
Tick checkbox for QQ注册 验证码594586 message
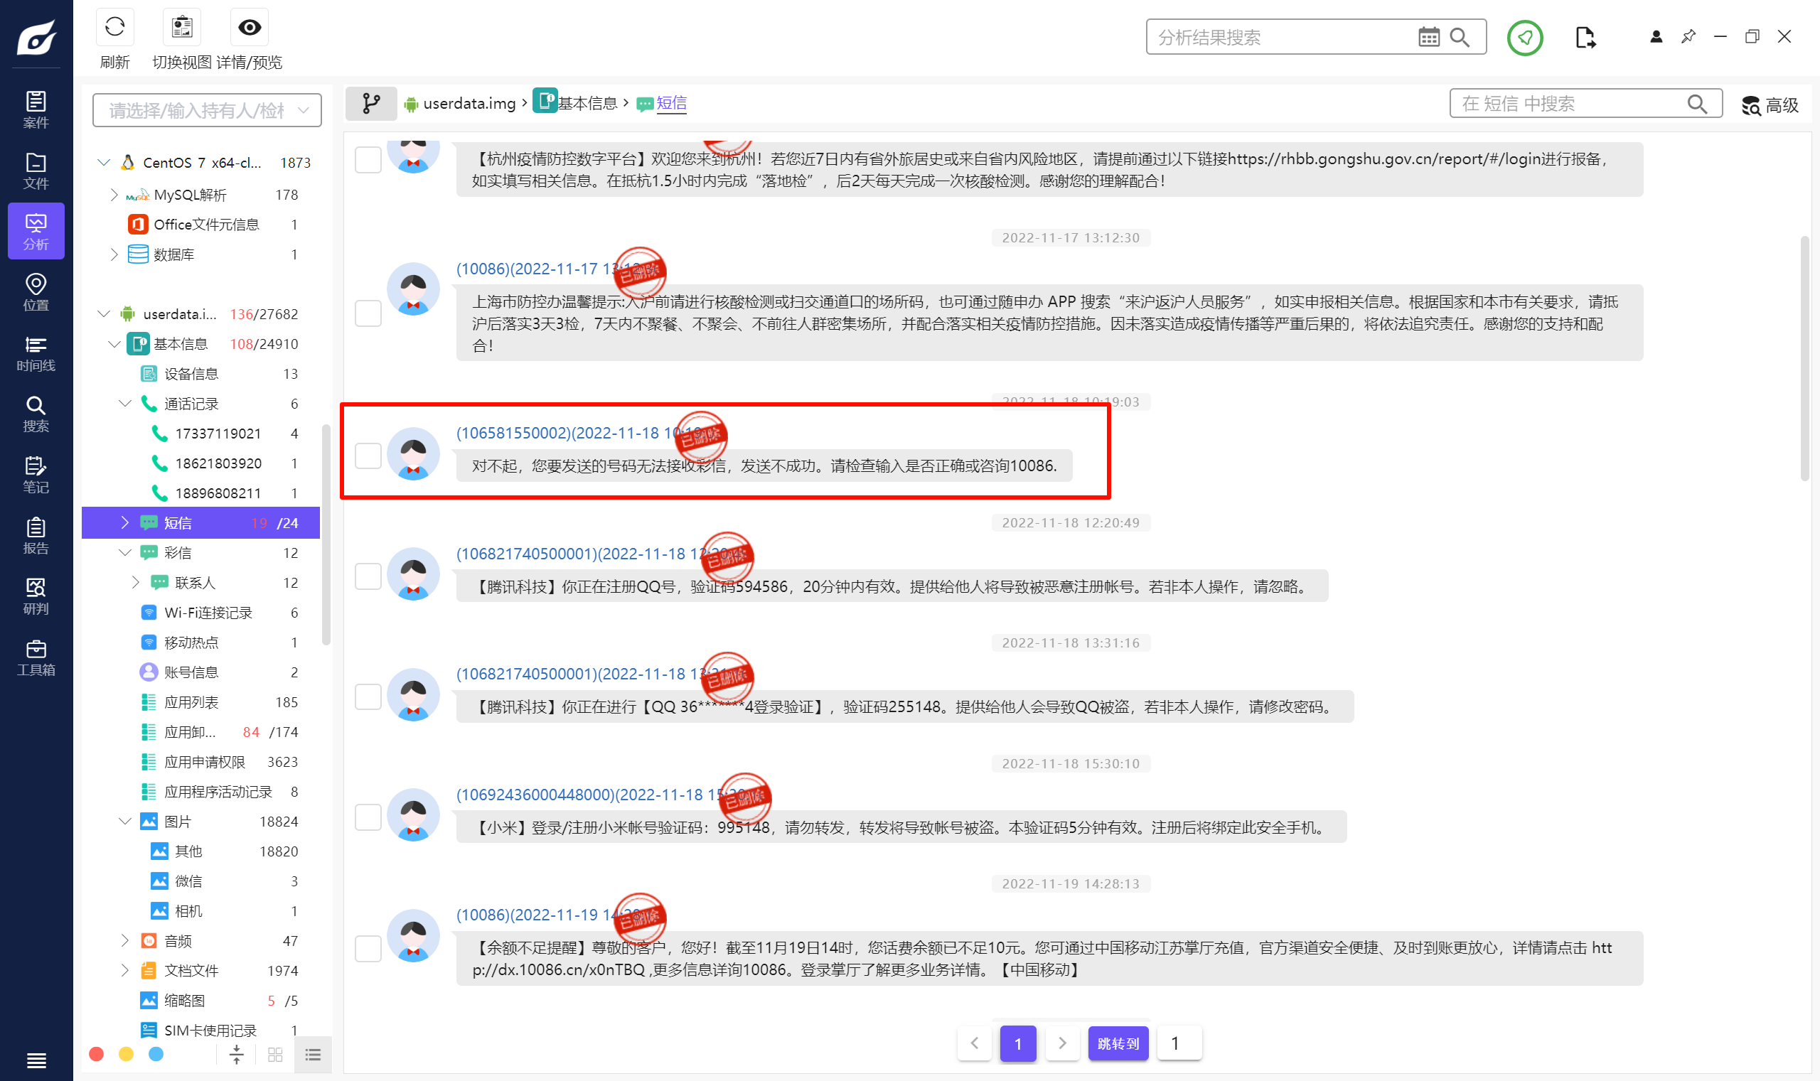(x=368, y=576)
